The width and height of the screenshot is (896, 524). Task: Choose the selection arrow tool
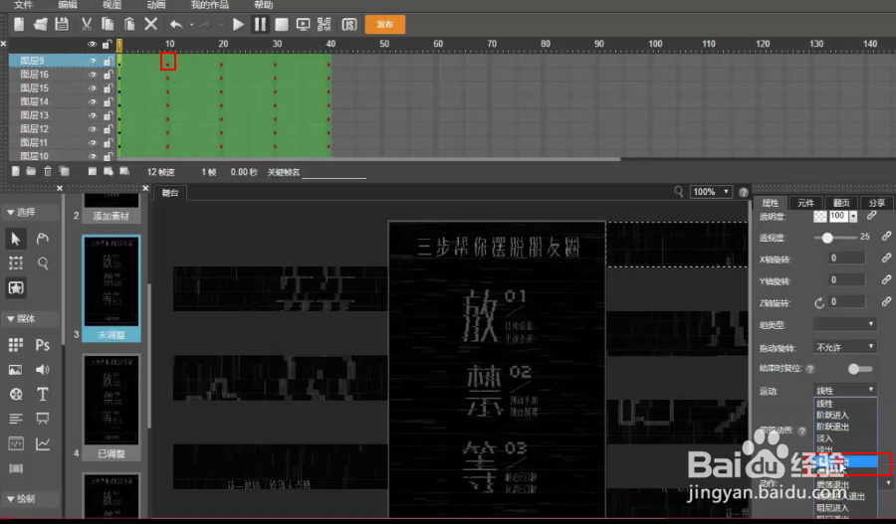[15, 239]
